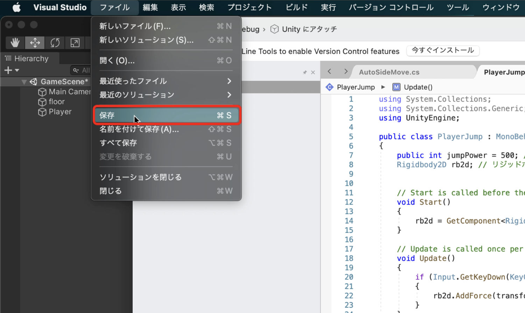This screenshot has width=525, height=313.
Task: Choose すべて保存 menu item
Action: pyautogui.click(x=166, y=143)
